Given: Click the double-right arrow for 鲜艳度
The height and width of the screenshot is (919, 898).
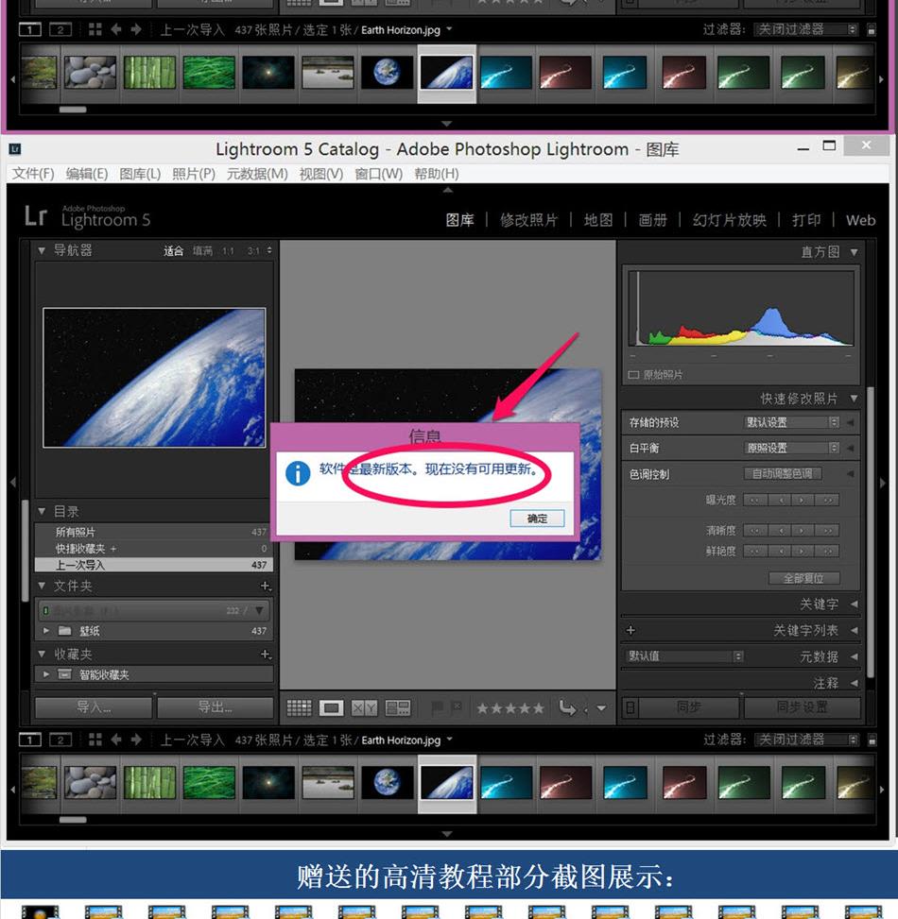Looking at the screenshot, I should point(828,551).
